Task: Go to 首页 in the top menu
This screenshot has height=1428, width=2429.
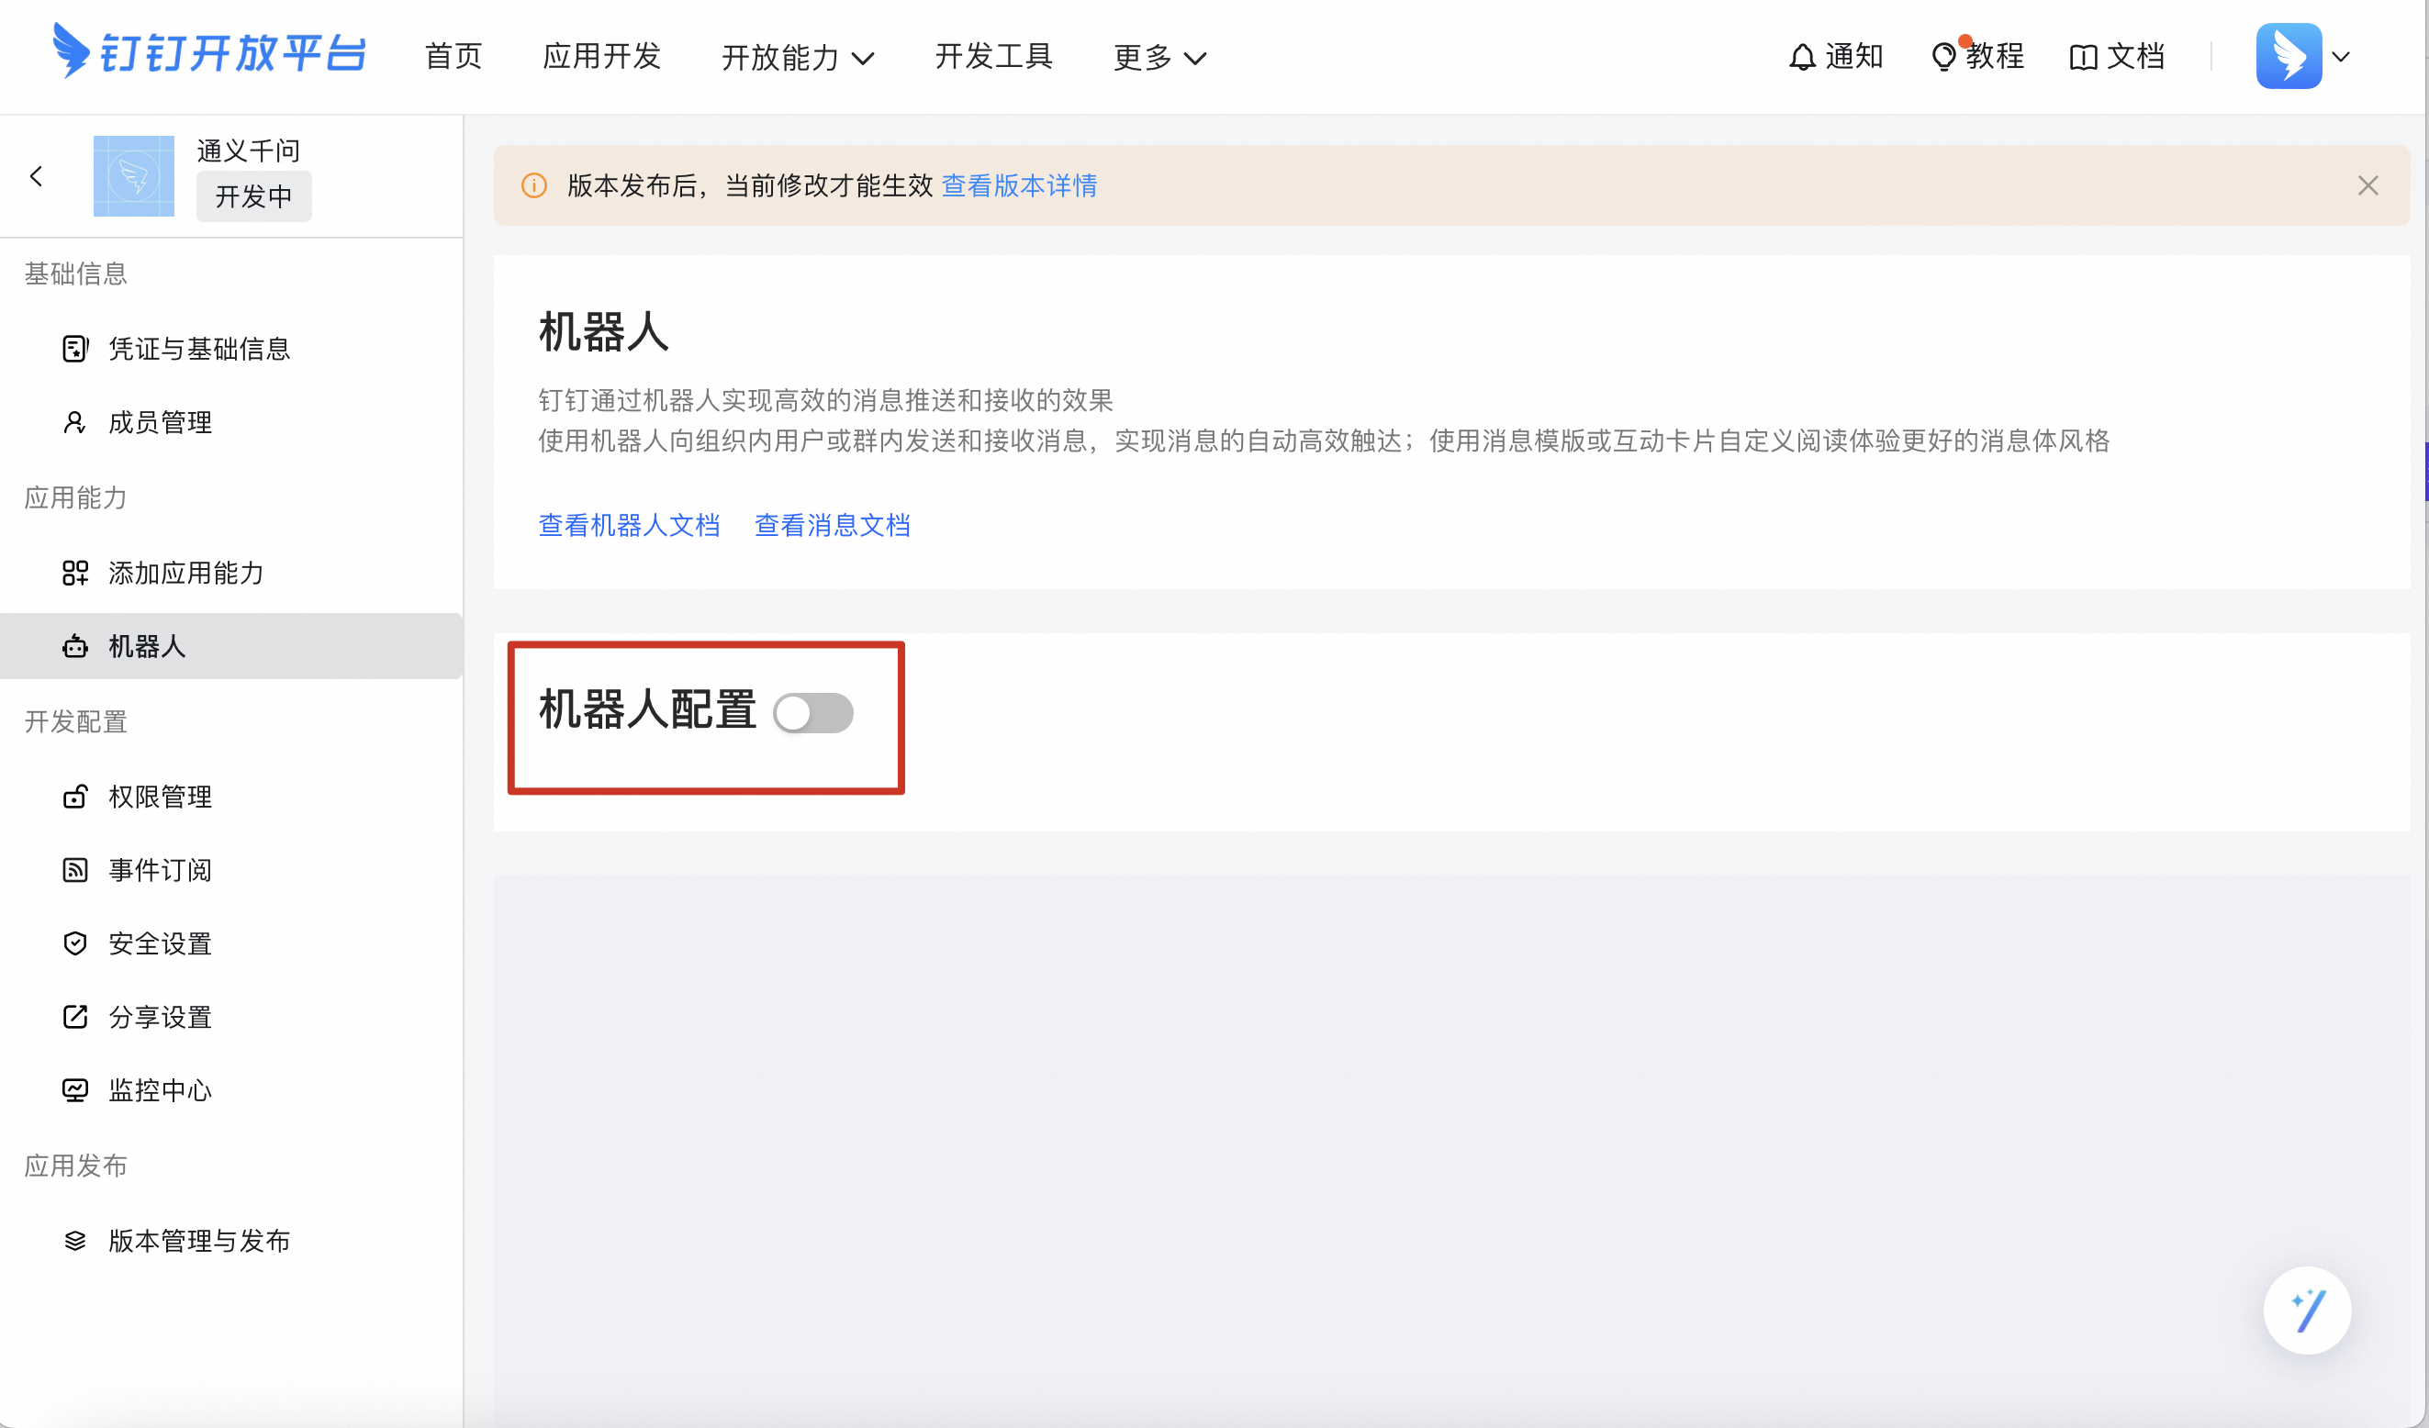Action: (x=453, y=57)
